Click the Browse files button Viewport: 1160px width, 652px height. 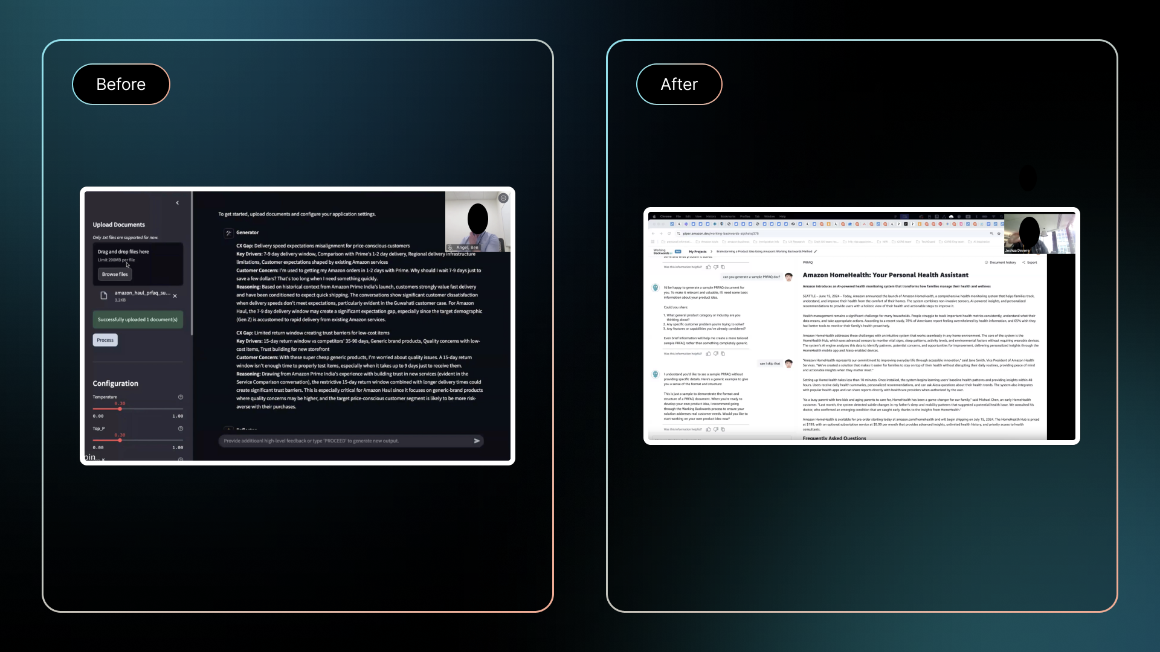[x=115, y=274]
